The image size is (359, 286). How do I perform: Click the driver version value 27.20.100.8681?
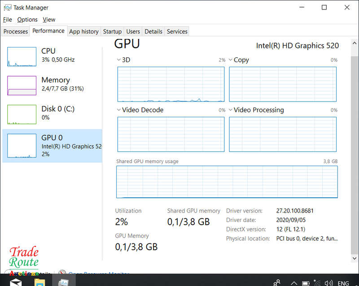(x=295, y=211)
